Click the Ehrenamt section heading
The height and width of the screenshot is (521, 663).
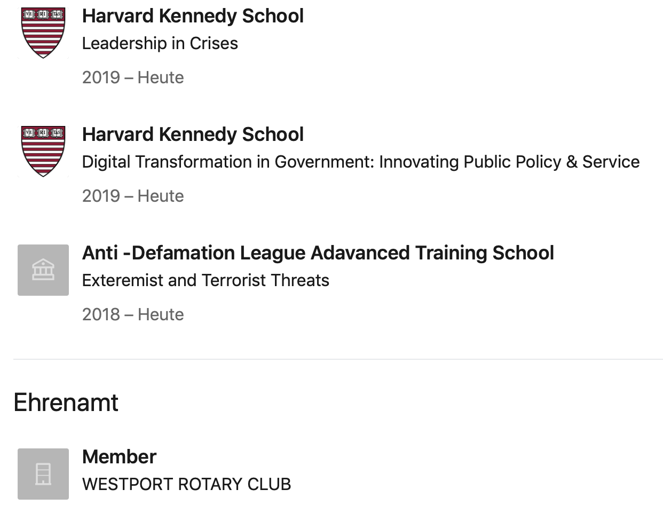[x=66, y=402]
